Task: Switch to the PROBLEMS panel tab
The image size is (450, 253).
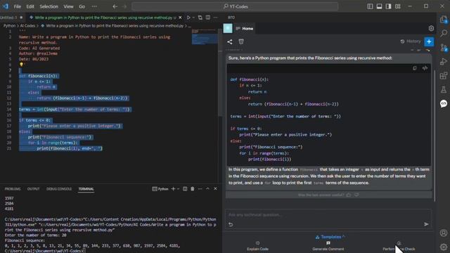Action: 13,189
